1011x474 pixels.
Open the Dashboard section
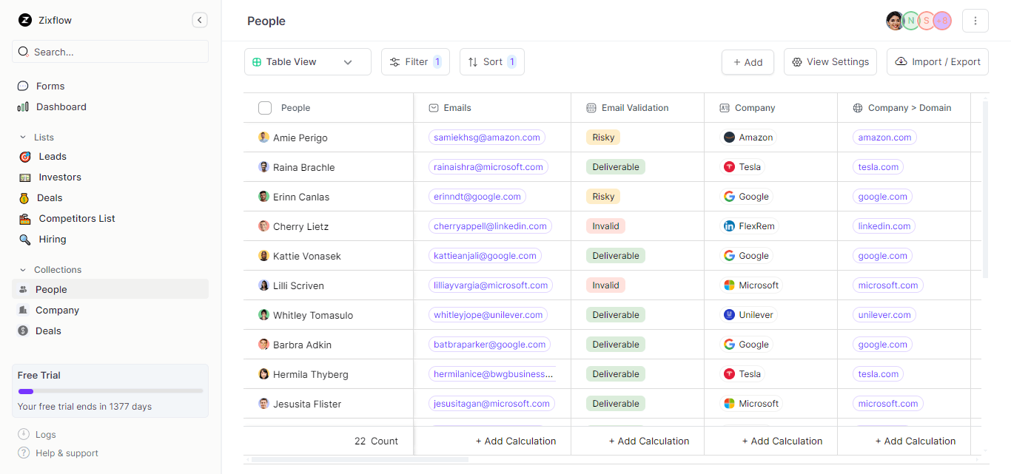coord(62,106)
